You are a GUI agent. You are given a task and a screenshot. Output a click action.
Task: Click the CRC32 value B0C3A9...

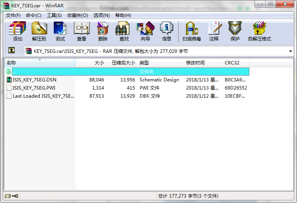tap(235, 80)
